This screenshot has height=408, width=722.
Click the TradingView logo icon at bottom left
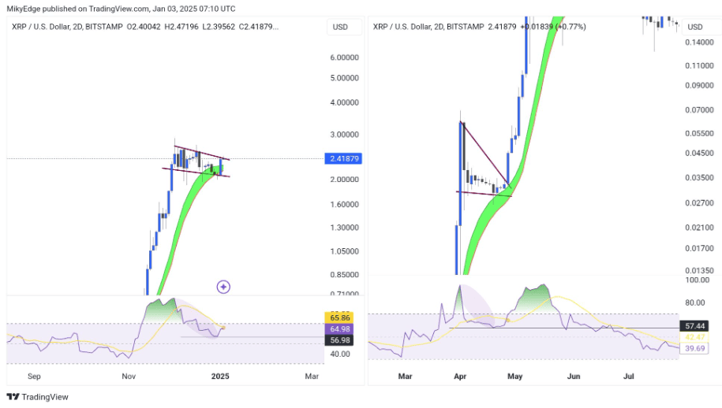point(13,397)
